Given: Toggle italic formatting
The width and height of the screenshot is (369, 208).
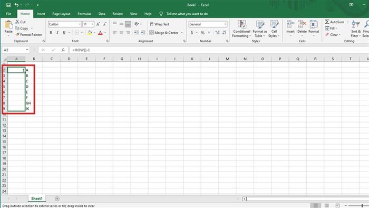Looking at the screenshot, I should coord(57,33).
